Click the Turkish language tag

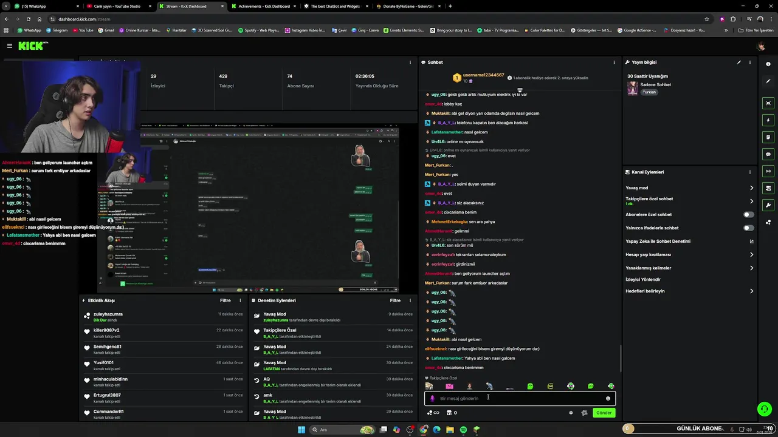tap(649, 92)
